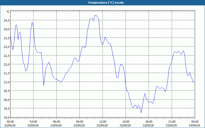Click the 21,5 axis value
The width and height of the screenshot is (205, 128).
7,73
